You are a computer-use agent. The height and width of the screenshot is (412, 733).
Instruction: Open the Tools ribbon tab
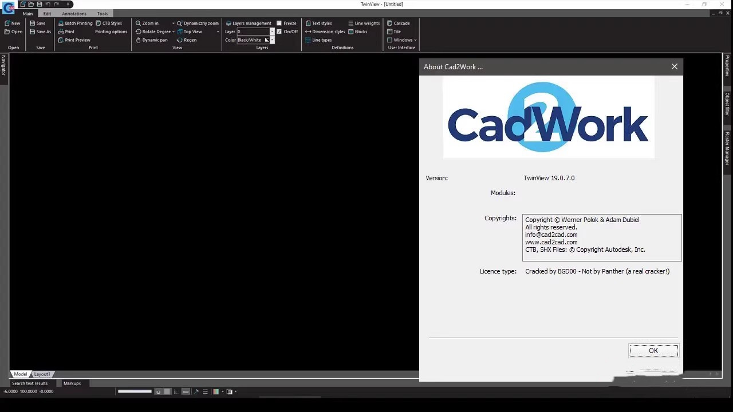(x=103, y=14)
